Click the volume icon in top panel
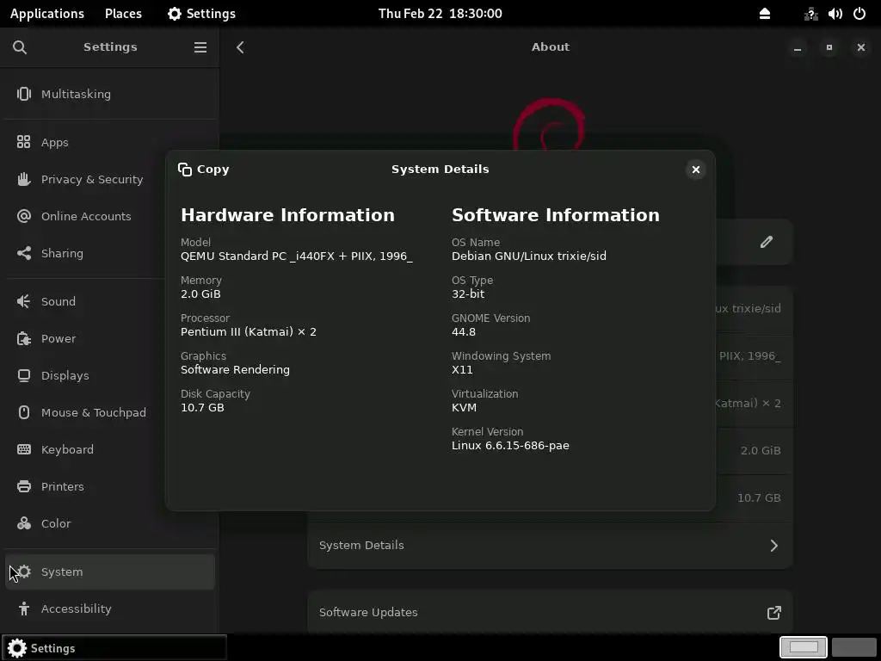Viewport: 881px width, 661px height. point(835,14)
